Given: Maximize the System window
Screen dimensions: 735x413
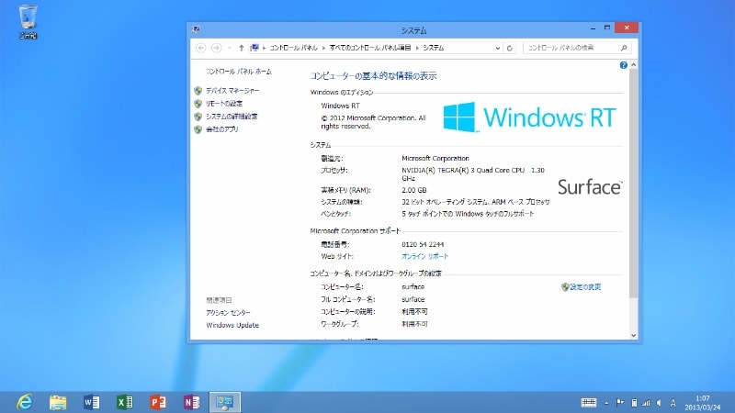Looking at the screenshot, I should [x=607, y=28].
